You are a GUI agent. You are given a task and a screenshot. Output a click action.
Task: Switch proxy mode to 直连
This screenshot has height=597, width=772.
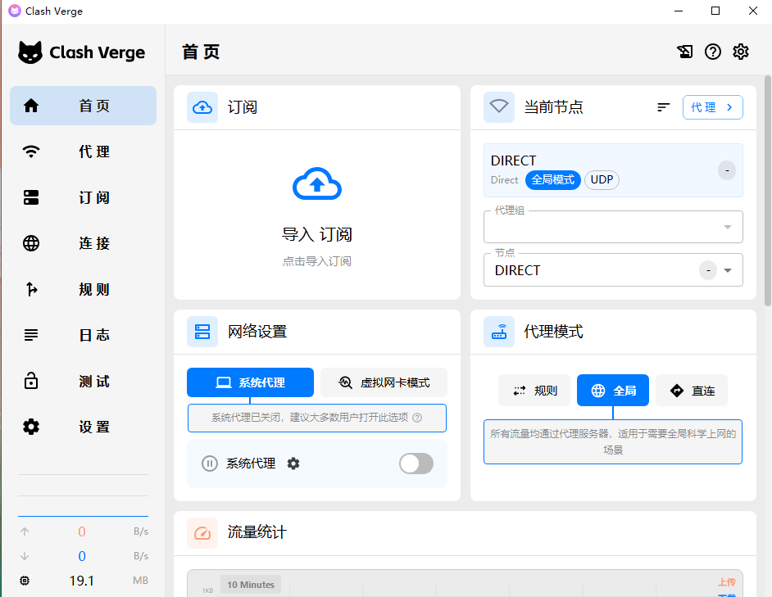tap(691, 391)
